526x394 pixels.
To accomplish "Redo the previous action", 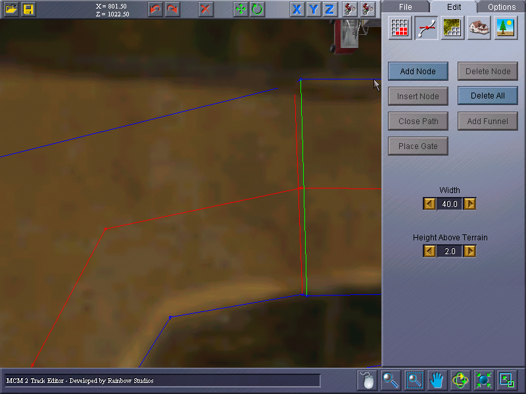I will [173, 9].
